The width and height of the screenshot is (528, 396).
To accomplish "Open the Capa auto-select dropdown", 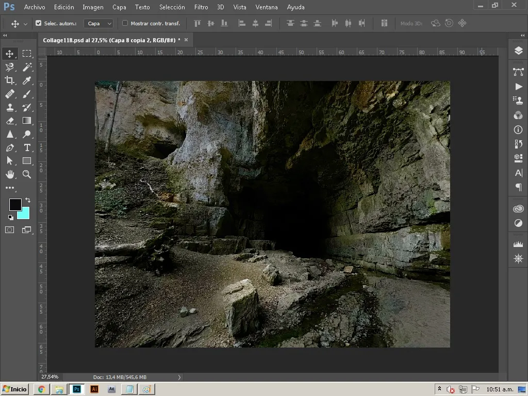I will point(98,23).
